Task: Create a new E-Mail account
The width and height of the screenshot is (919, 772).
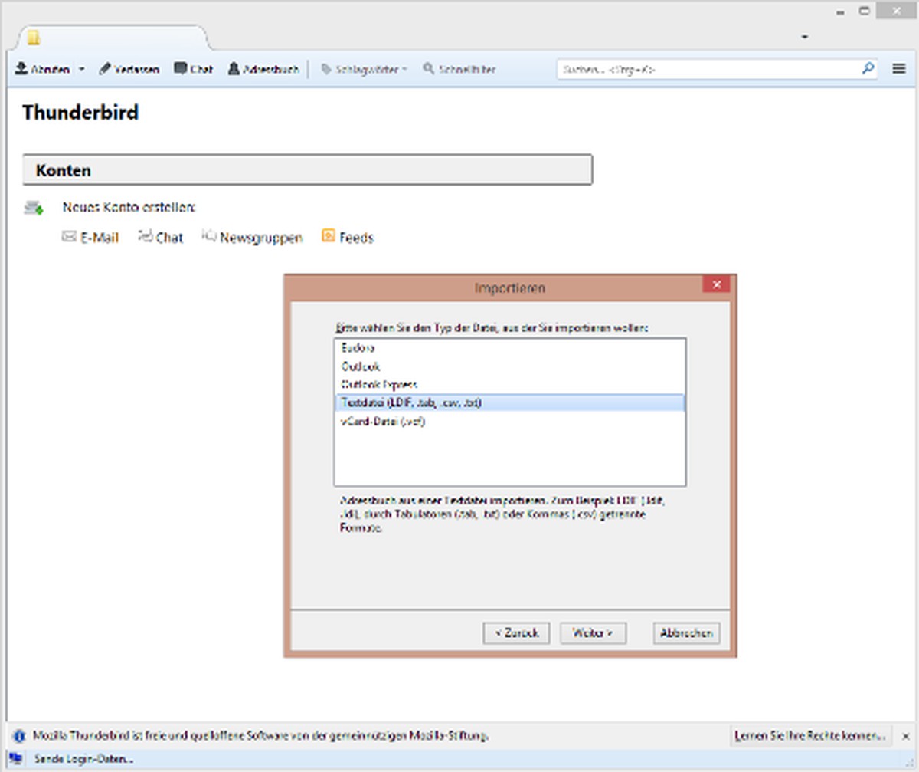Action: coord(90,238)
